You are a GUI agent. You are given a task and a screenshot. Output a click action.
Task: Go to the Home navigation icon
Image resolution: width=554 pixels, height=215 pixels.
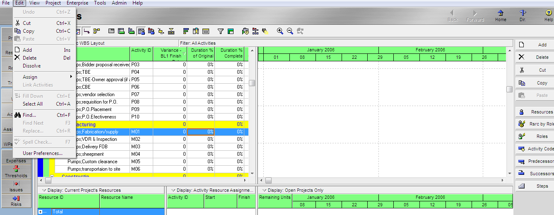501,16
